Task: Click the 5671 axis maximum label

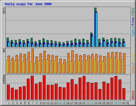Action: (x=4, y=11)
